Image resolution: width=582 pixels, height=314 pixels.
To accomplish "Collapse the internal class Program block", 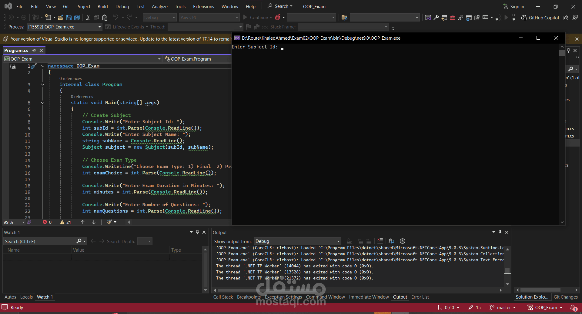I will (43, 84).
